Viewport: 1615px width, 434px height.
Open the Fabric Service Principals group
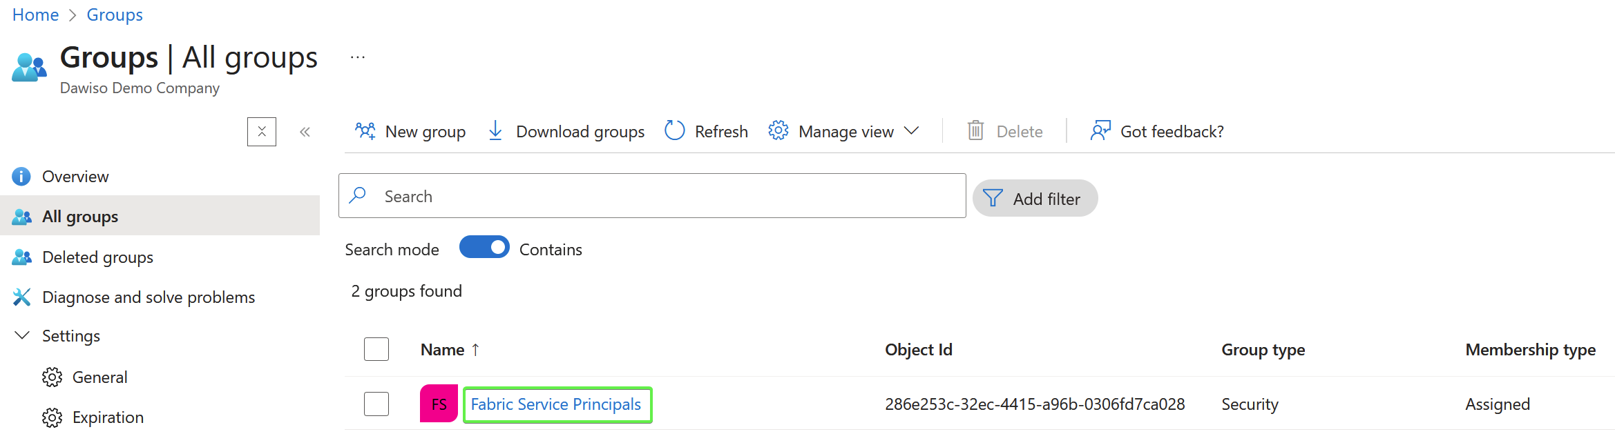tap(557, 404)
